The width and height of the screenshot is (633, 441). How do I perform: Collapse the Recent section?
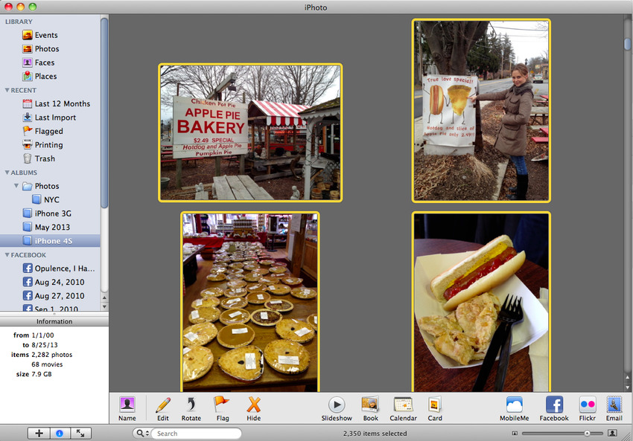7,90
